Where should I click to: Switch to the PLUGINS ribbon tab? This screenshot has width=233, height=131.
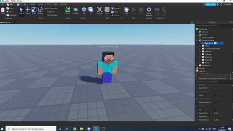(x=64, y=4)
